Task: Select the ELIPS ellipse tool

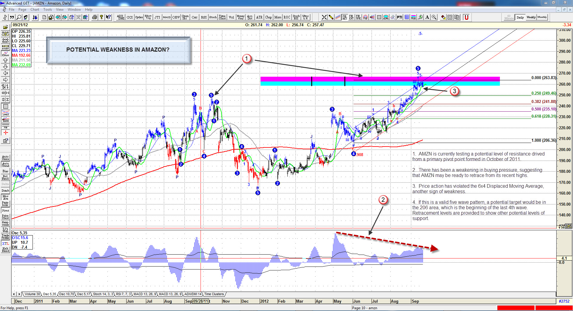Action: click(x=386, y=17)
